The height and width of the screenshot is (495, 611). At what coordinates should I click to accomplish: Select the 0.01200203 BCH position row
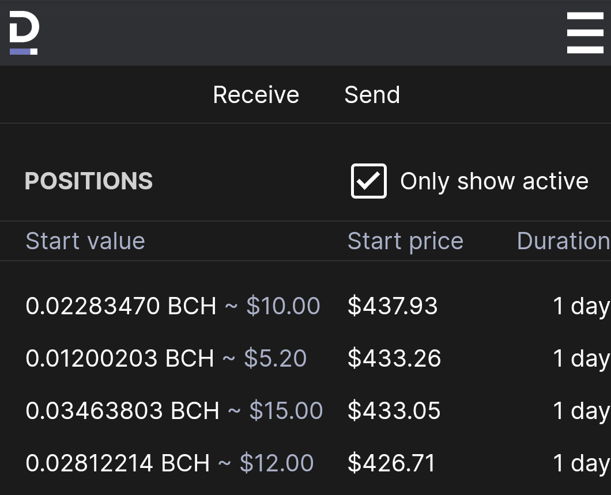coord(305,359)
